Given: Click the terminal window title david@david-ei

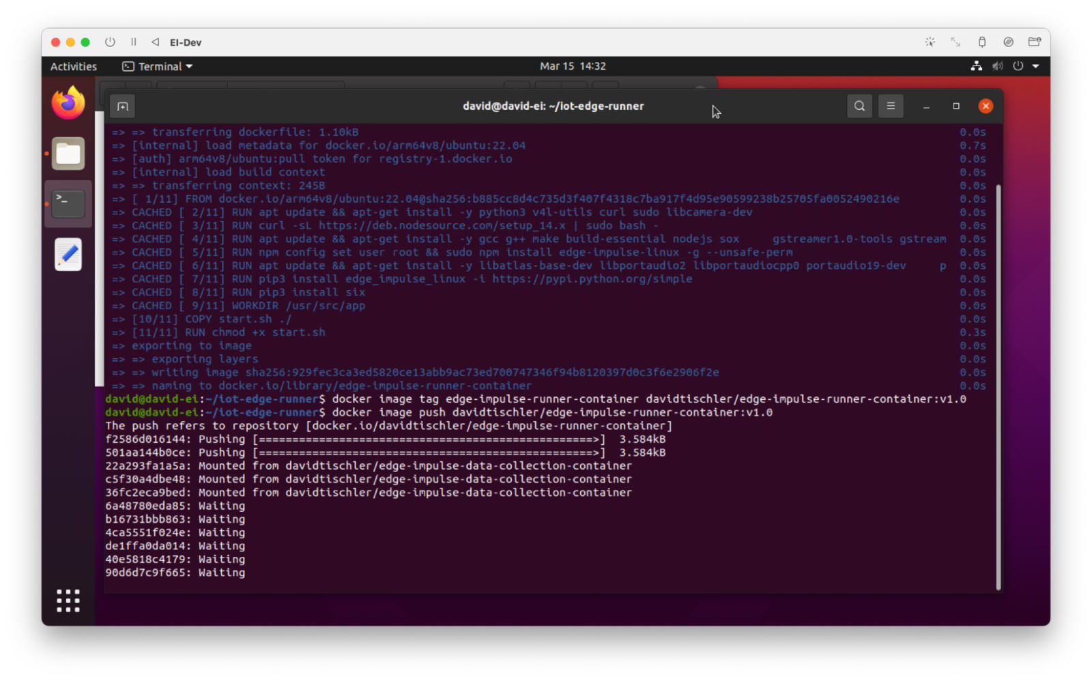Looking at the screenshot, I should click(x=554, y=106).
